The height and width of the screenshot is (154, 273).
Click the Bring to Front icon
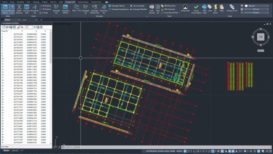(x=232, y=7)
